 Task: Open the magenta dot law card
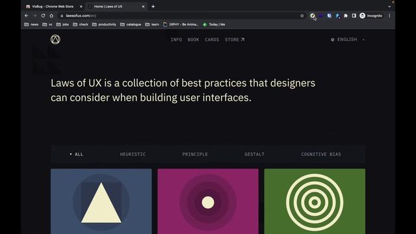tap(208, 201)
